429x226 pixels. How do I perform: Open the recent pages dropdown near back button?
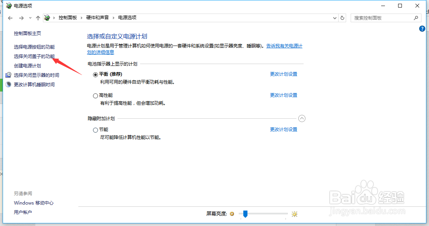point(30,17)
